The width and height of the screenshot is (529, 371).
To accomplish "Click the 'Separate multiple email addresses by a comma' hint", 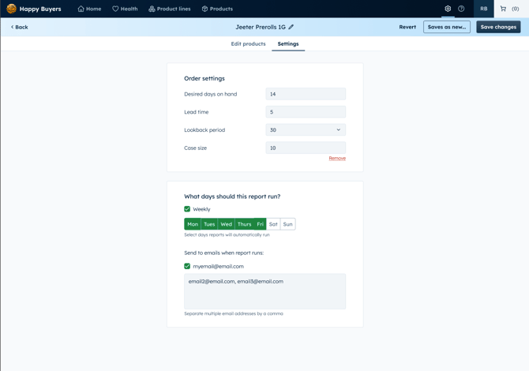I will pos(234,313).
